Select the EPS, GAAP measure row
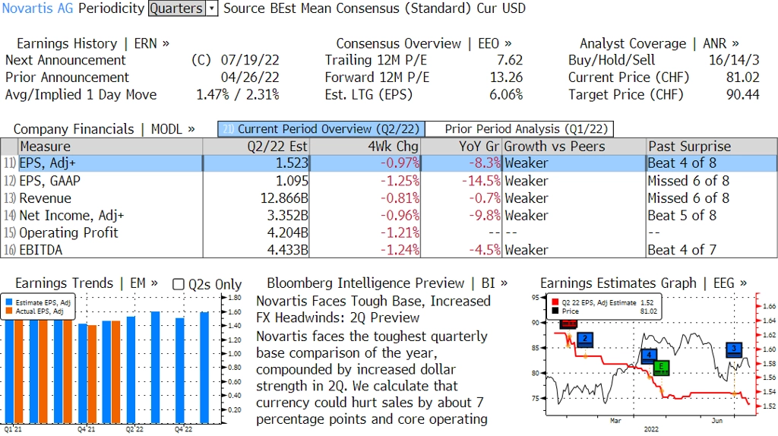The height and width of the screenshot is (436, 778). tap(389, 181)
